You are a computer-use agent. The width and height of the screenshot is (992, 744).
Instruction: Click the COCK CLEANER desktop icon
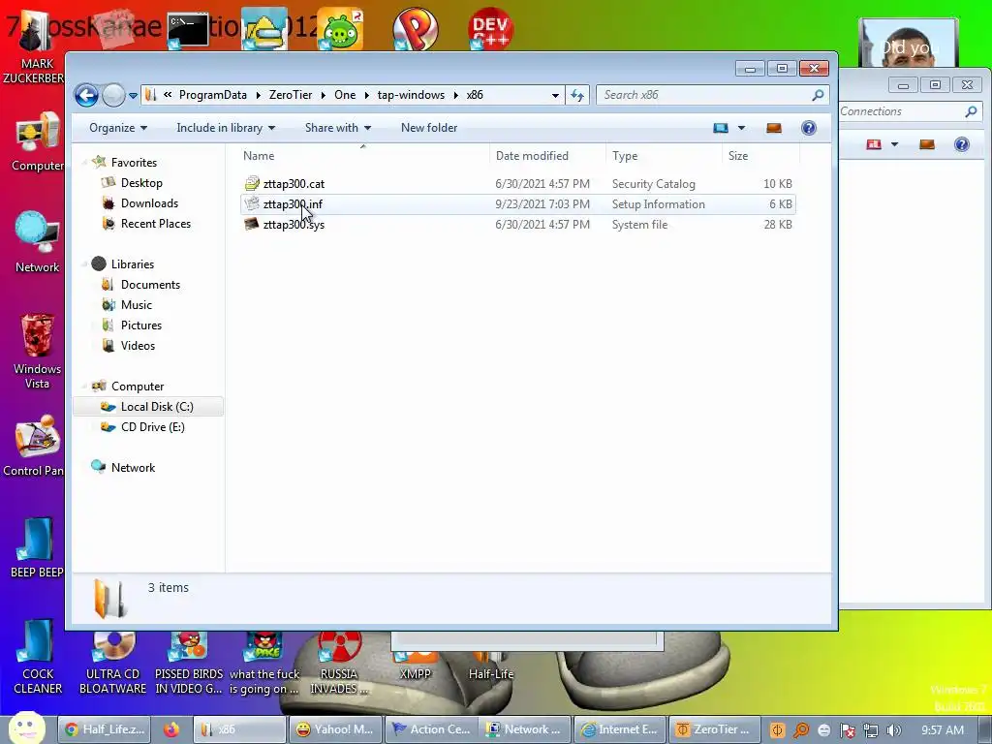(x=38, y=657)
